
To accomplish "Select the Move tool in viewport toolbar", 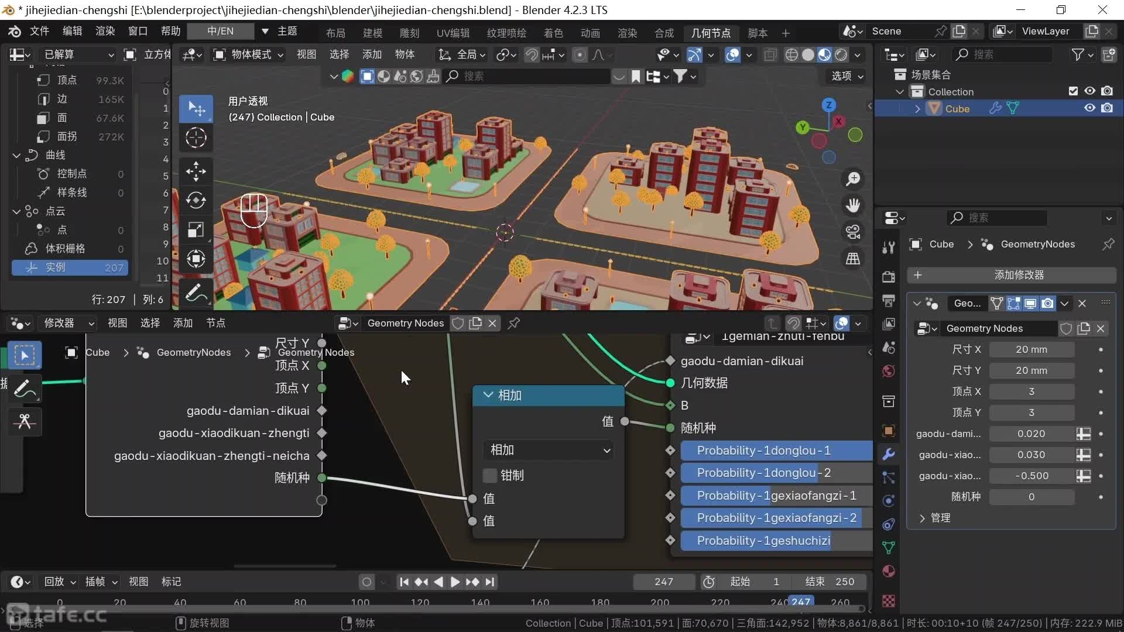I will pyautogui.click(x=196, y=171).
